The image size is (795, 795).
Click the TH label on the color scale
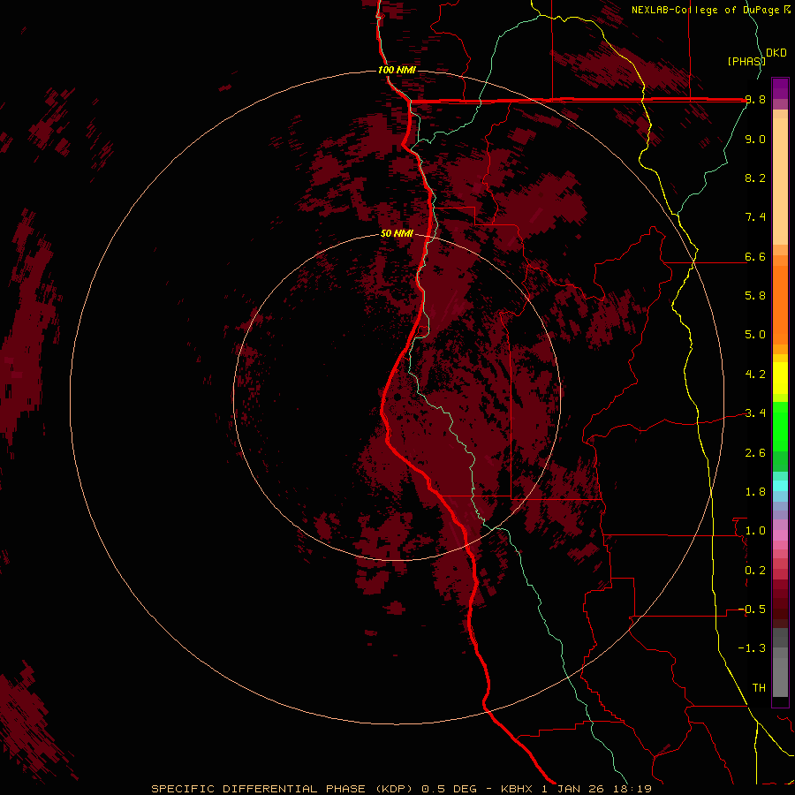pyautogui.click(x=759, y=688)
